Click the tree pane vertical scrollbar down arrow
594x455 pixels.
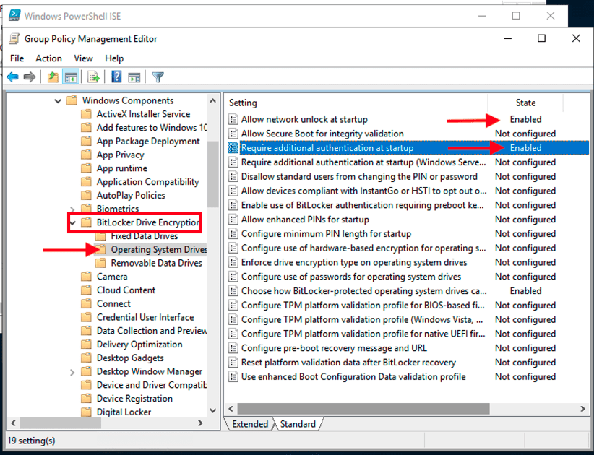pyautogui.click(x=212, y=410)
